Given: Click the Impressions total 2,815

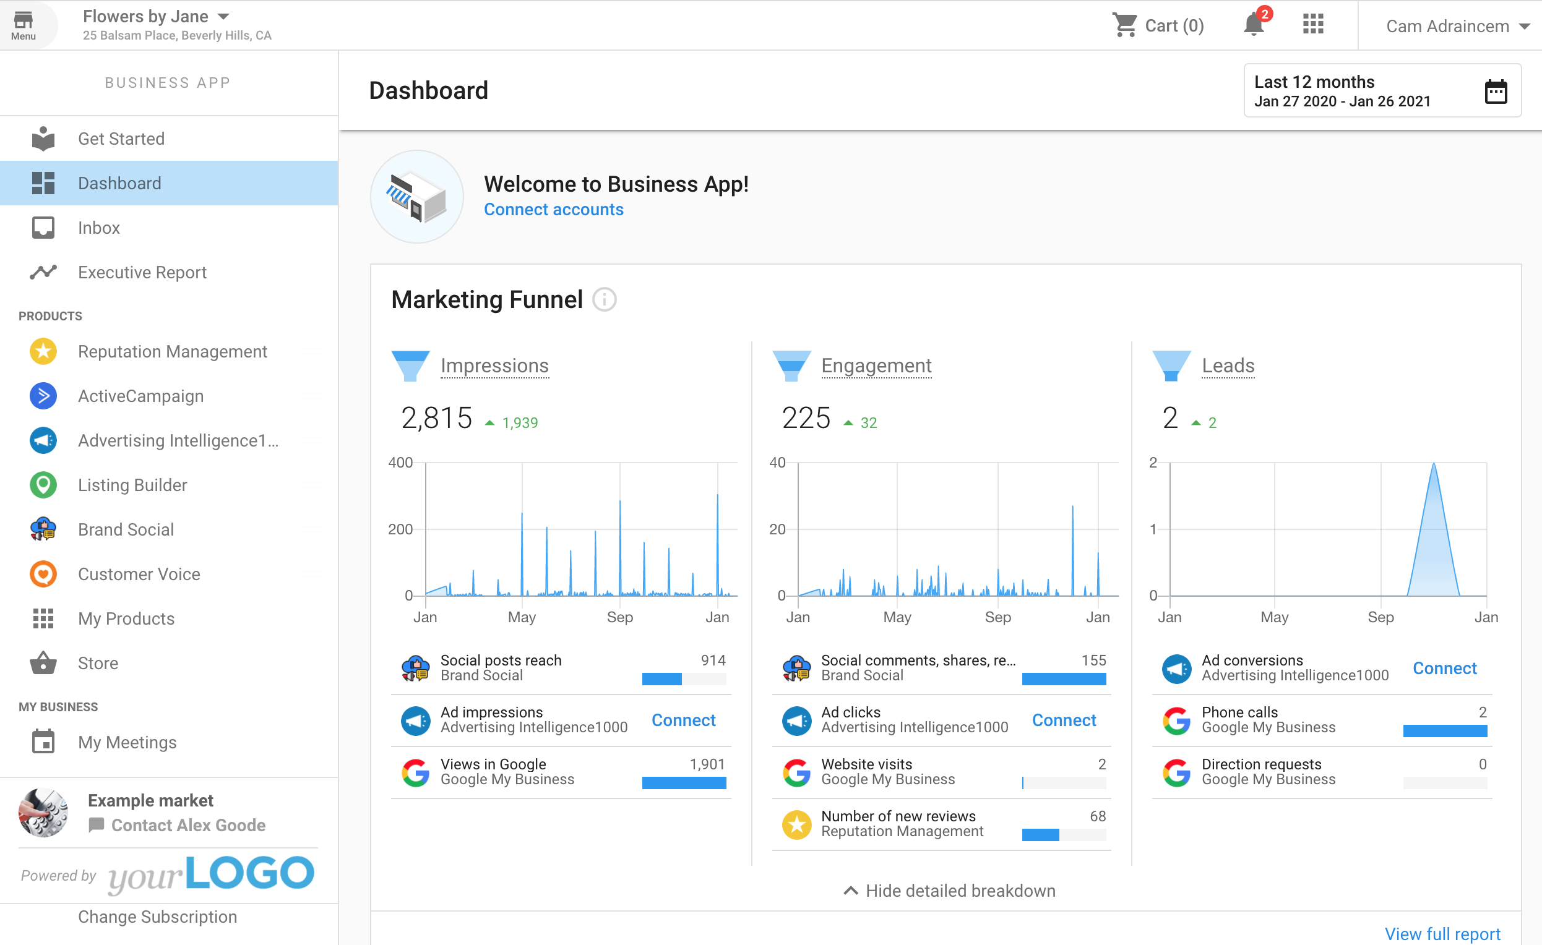Looking at the screenshot, I should [436, 418].
